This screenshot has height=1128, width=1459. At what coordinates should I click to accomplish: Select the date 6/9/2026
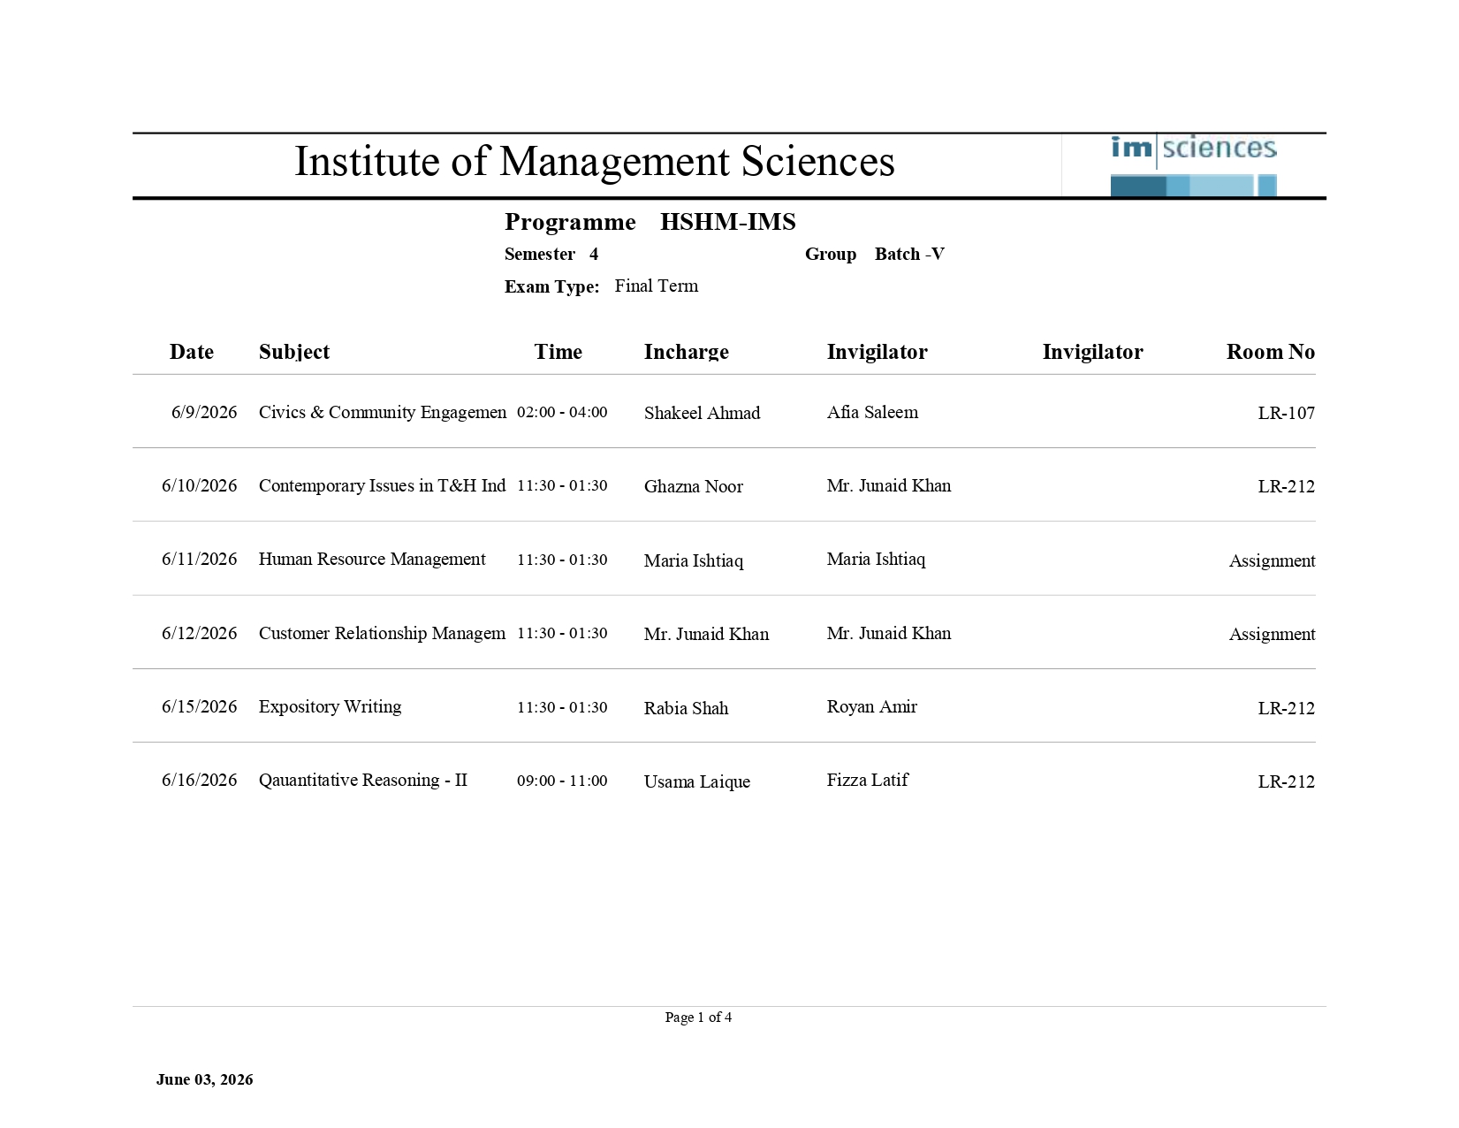point(204,412)
